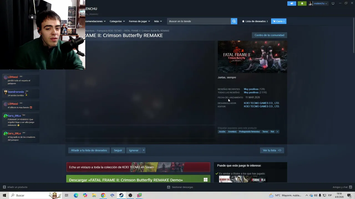Click the Descargar Demo green banner

click(138, 179)
